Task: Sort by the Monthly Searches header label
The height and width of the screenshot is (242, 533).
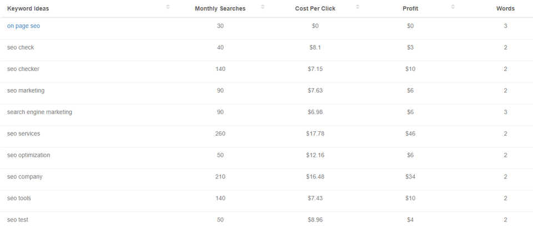Action: 220,8
